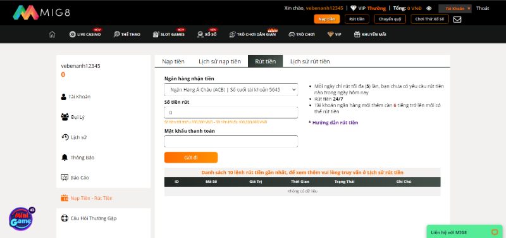Click the Nạp Tiền - Rút Tiền calendar icon

pos(65,198)
